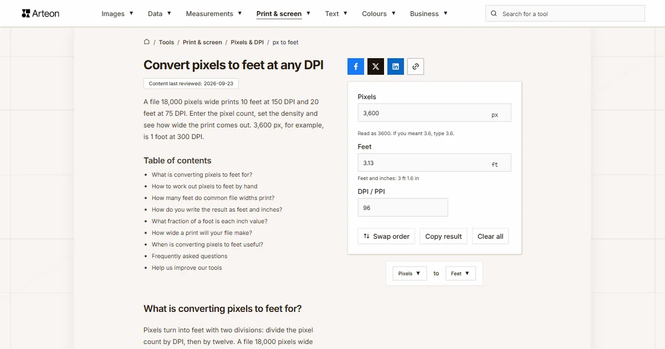Open the Pixels source unit dropdown
The height and width of the screenshot is (349, 665).
(x=410, y=273)
